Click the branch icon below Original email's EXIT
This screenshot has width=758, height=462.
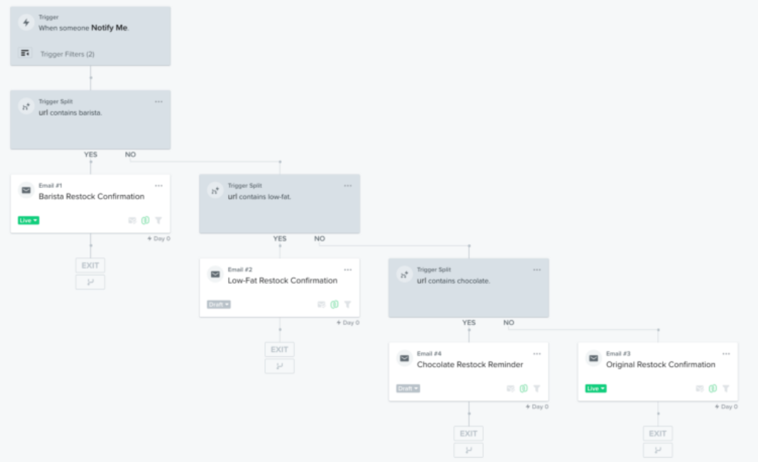point(658,450)
